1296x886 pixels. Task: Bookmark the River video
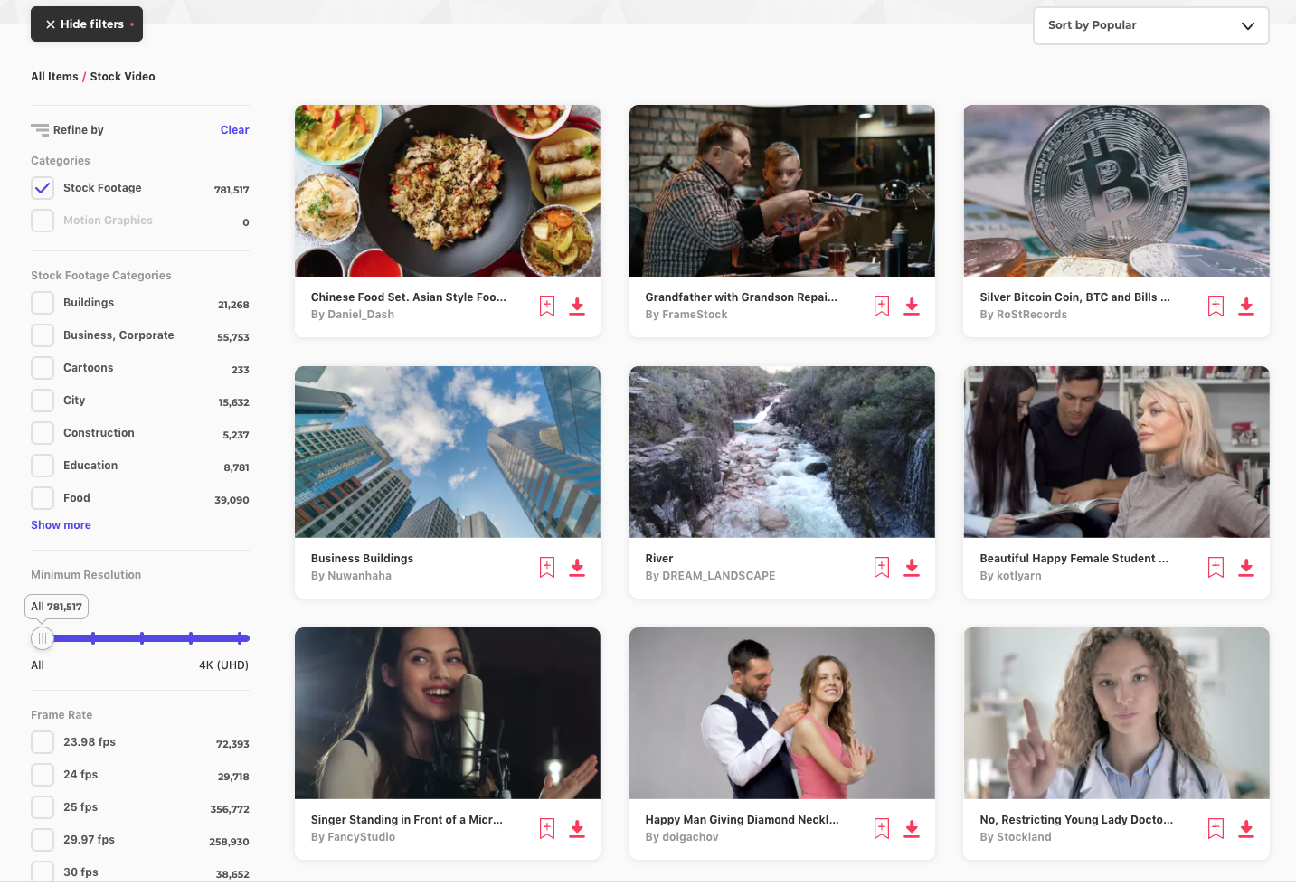click(882, 567)
